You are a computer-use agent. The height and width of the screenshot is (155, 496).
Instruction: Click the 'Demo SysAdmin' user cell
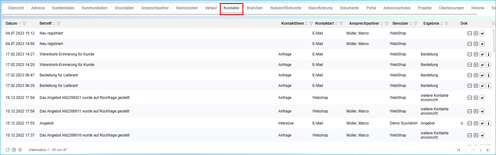(403, 123)
